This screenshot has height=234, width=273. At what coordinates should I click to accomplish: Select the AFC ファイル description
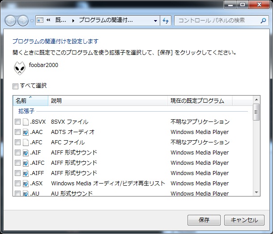[x=68, y=142]
